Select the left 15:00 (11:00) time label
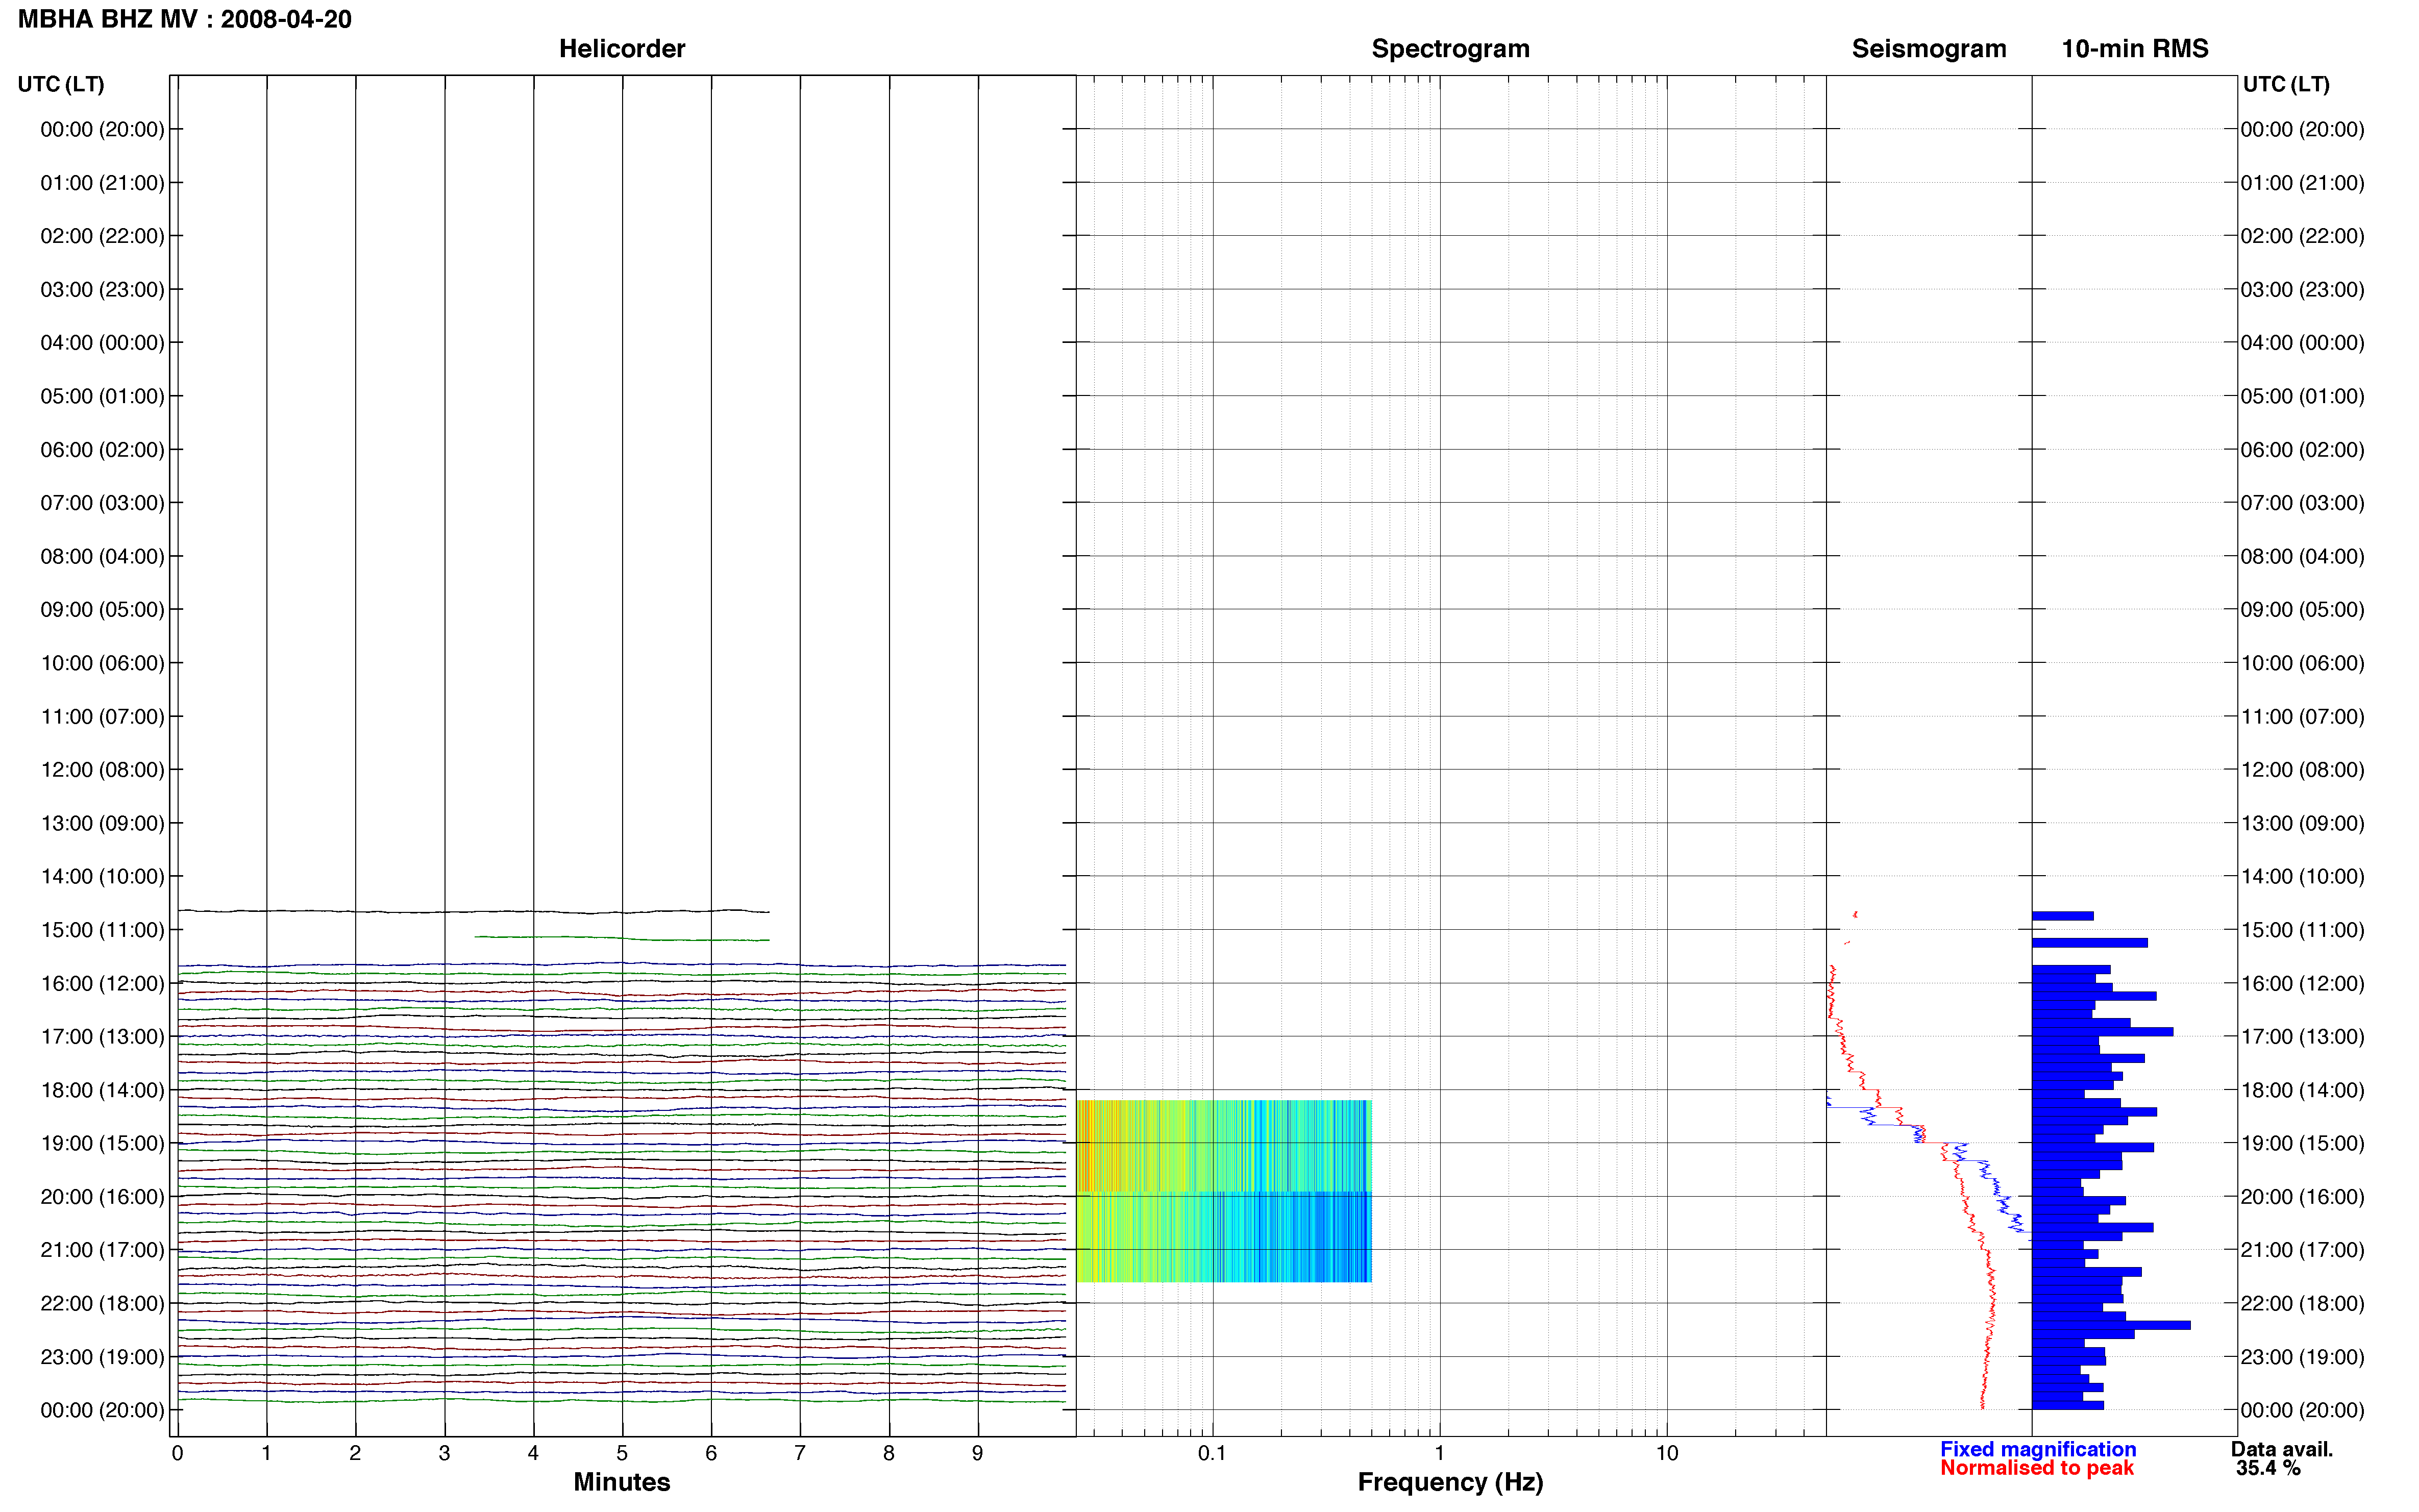2419x1512 pixels. pos(102,930)
